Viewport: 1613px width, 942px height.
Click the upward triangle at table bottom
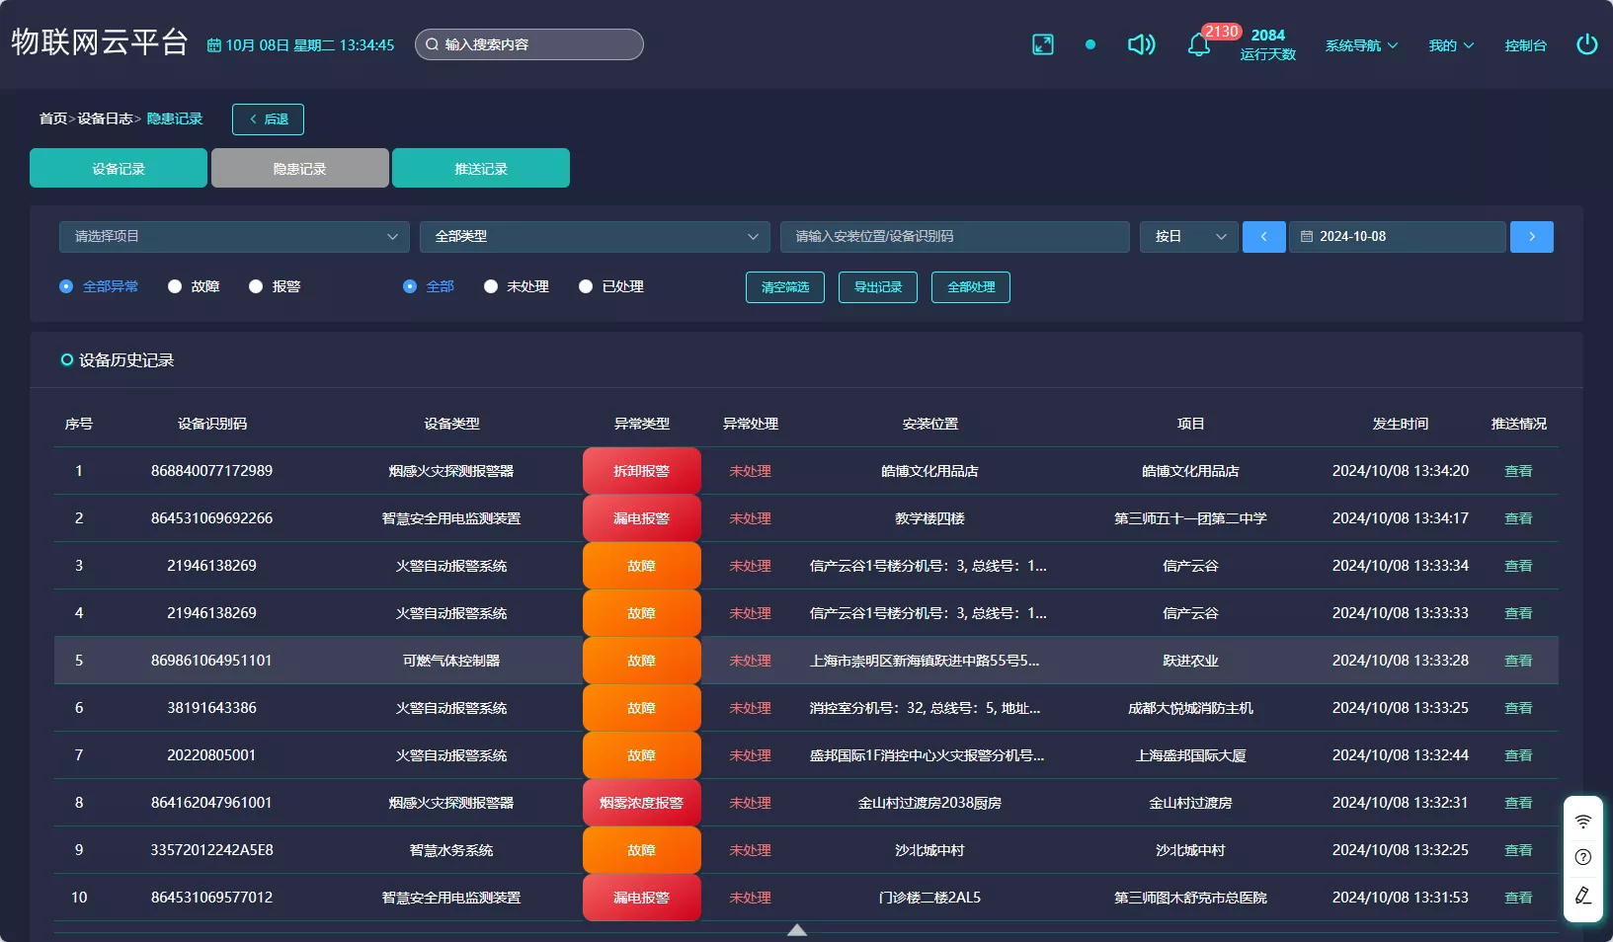coord(797,930)
